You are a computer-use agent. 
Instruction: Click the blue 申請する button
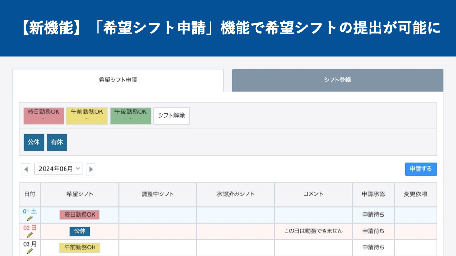[421, 169]
